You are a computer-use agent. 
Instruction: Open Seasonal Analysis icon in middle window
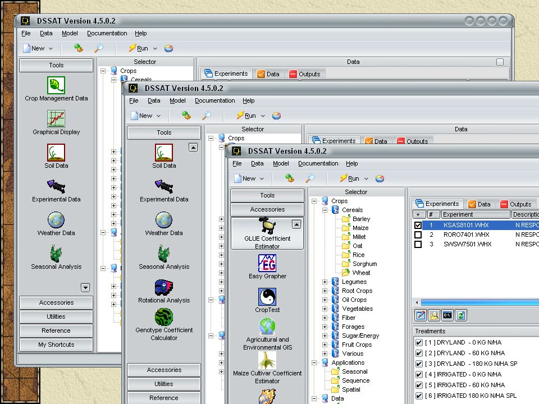tap(164, 254)
